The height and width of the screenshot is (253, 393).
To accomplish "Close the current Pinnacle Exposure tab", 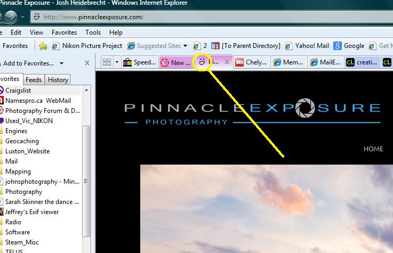I will click(x=227, y=62).
